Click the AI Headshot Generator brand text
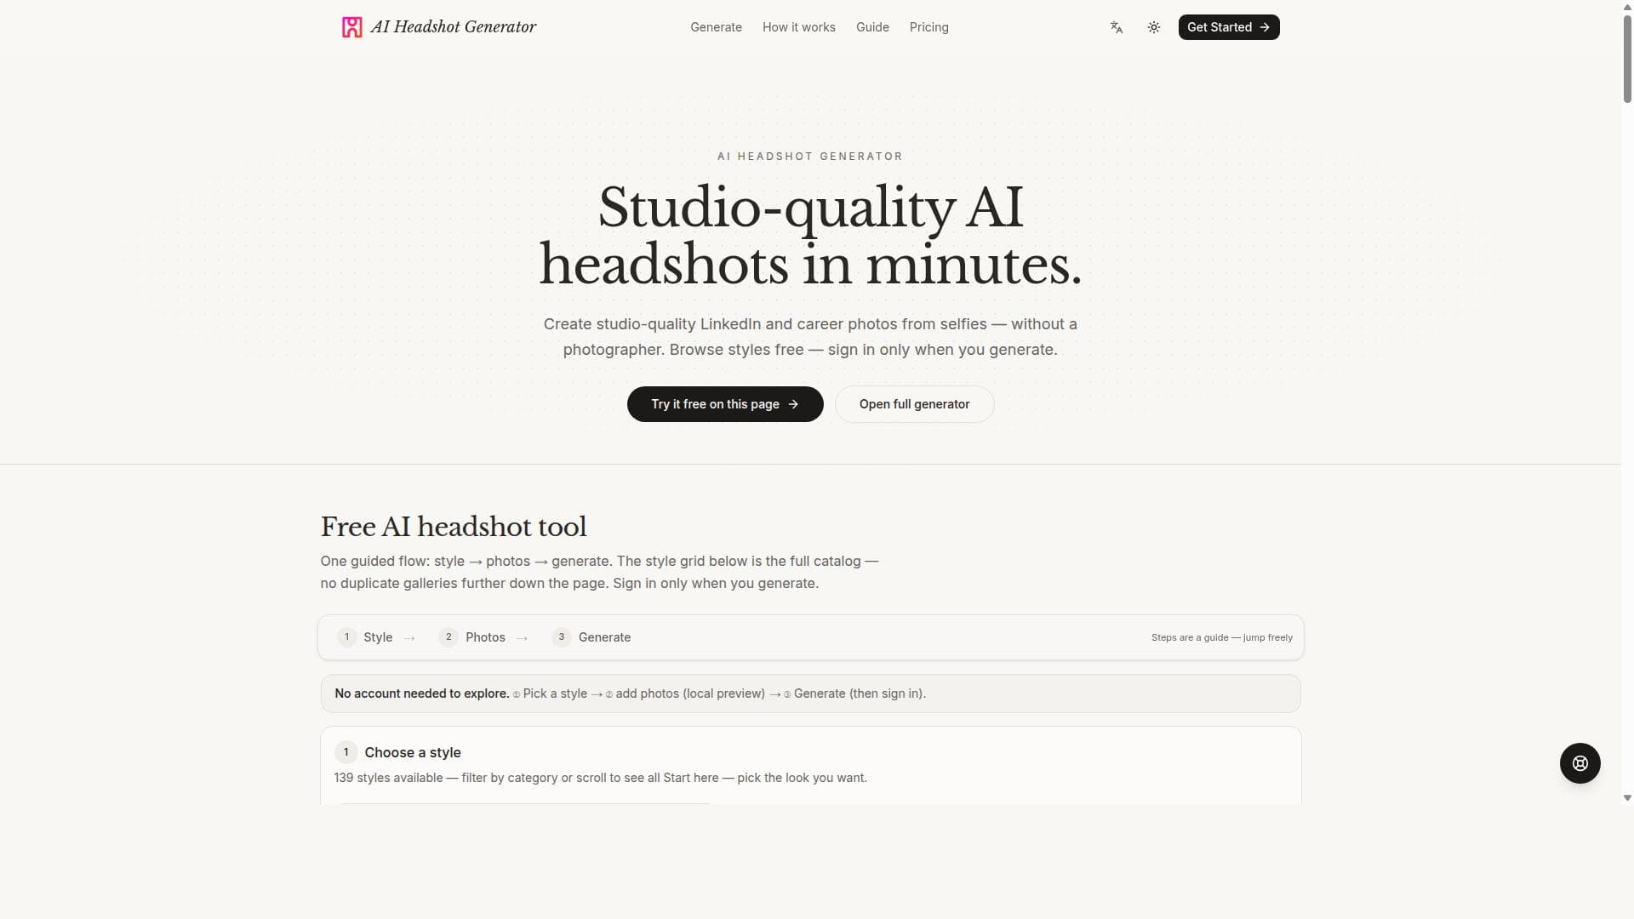The width and height of the screenshot is (1634, 919). 453,27
